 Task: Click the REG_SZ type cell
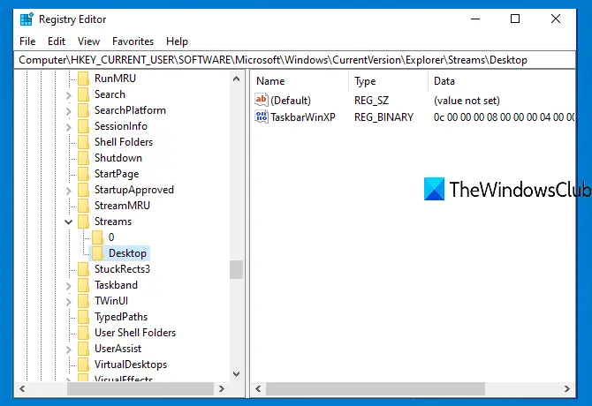pos(371,101)
